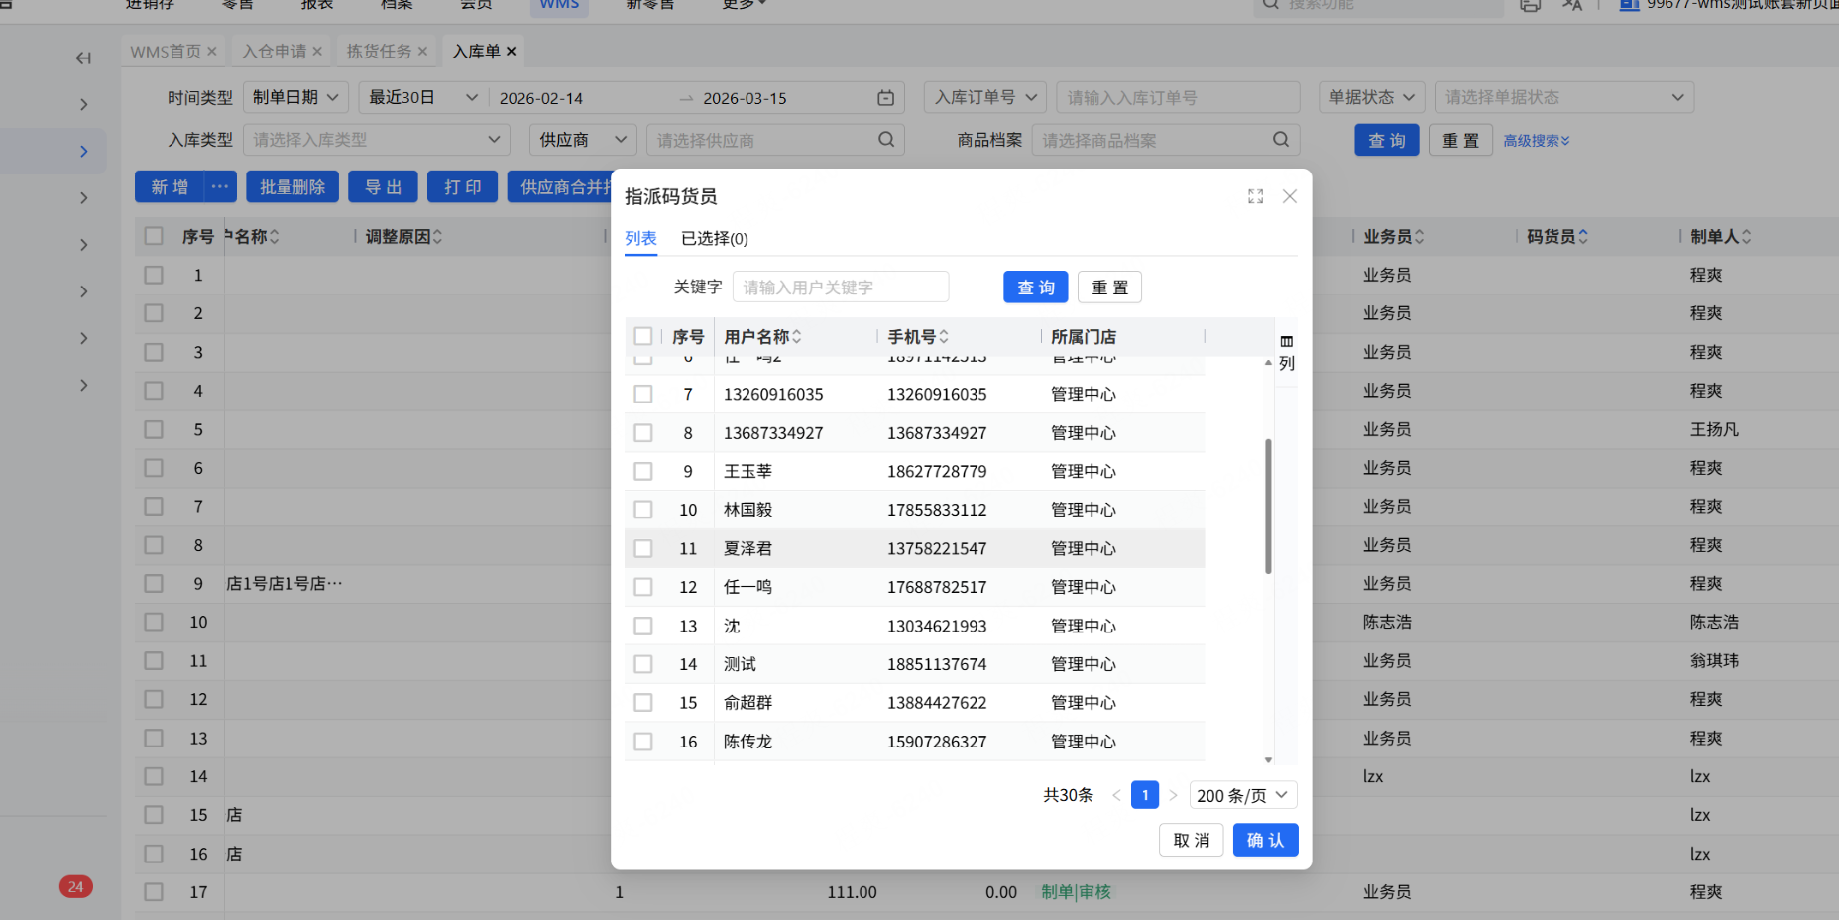Toggle select-all checkbox in dialog header

point(643,336)
